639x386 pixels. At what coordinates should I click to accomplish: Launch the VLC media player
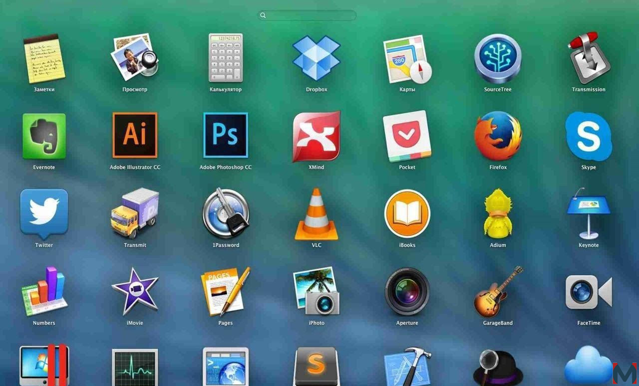[x=317, y=214]
